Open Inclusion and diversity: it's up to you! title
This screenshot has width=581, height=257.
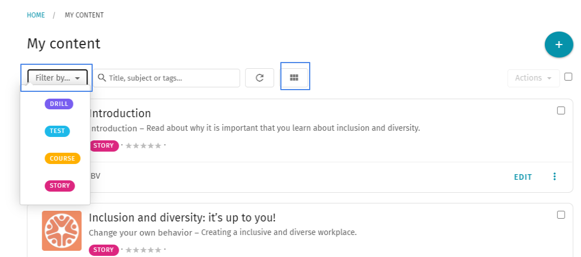click(x=183, y=218)
